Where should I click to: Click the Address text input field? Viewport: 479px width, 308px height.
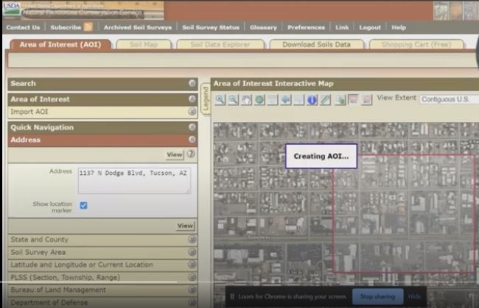(134, 180)
